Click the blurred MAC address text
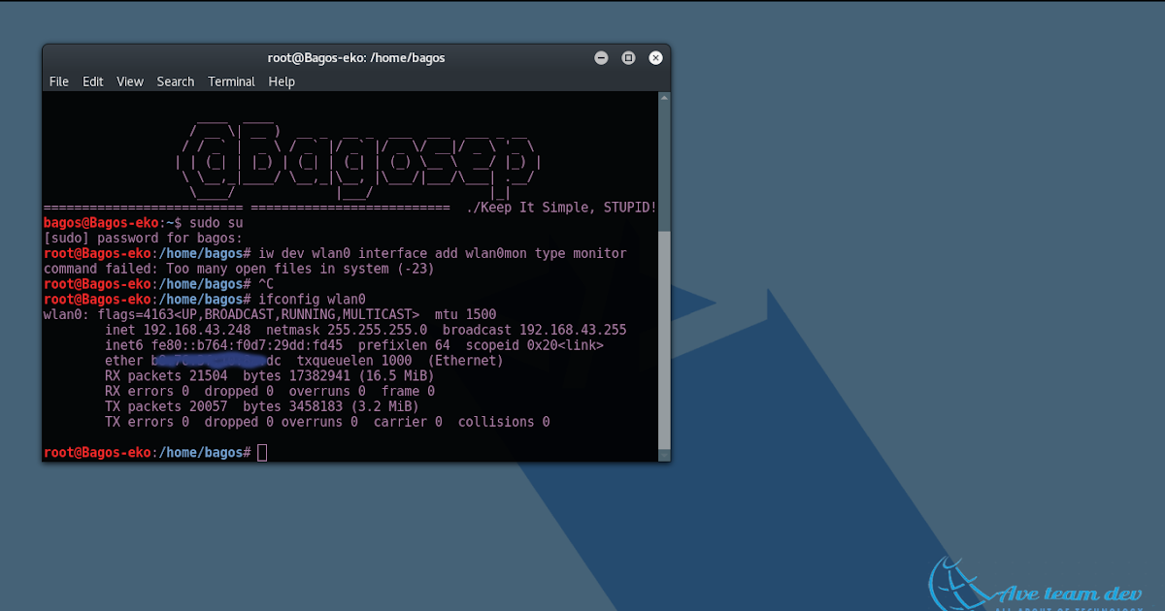 [x=207, y=360]
